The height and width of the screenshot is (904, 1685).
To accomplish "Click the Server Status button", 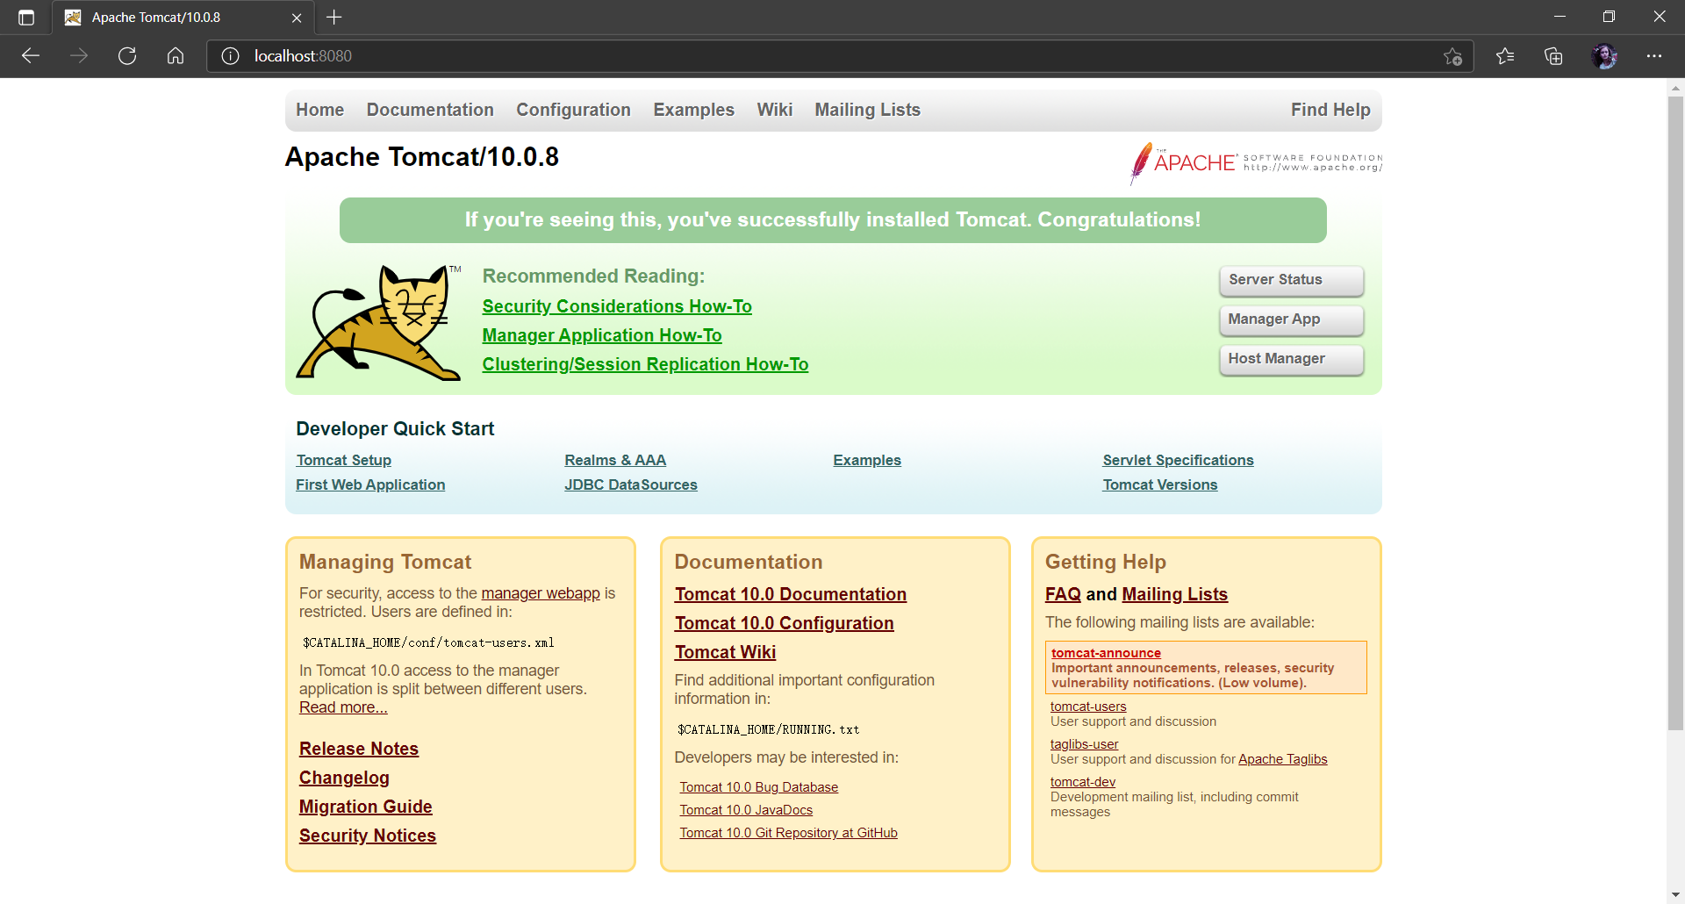I will 1291,280.
